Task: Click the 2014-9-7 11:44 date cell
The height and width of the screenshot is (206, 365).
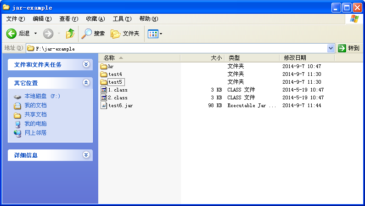Action: (302, 106)
